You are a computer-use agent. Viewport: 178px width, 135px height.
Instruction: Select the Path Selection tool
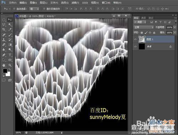tap(4, 60)
